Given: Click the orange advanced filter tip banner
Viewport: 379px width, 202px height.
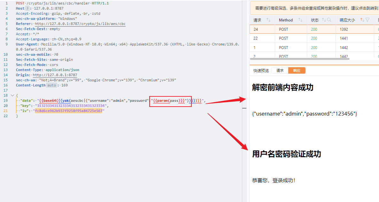Looking at the screenshot, I should pos(314,8).
